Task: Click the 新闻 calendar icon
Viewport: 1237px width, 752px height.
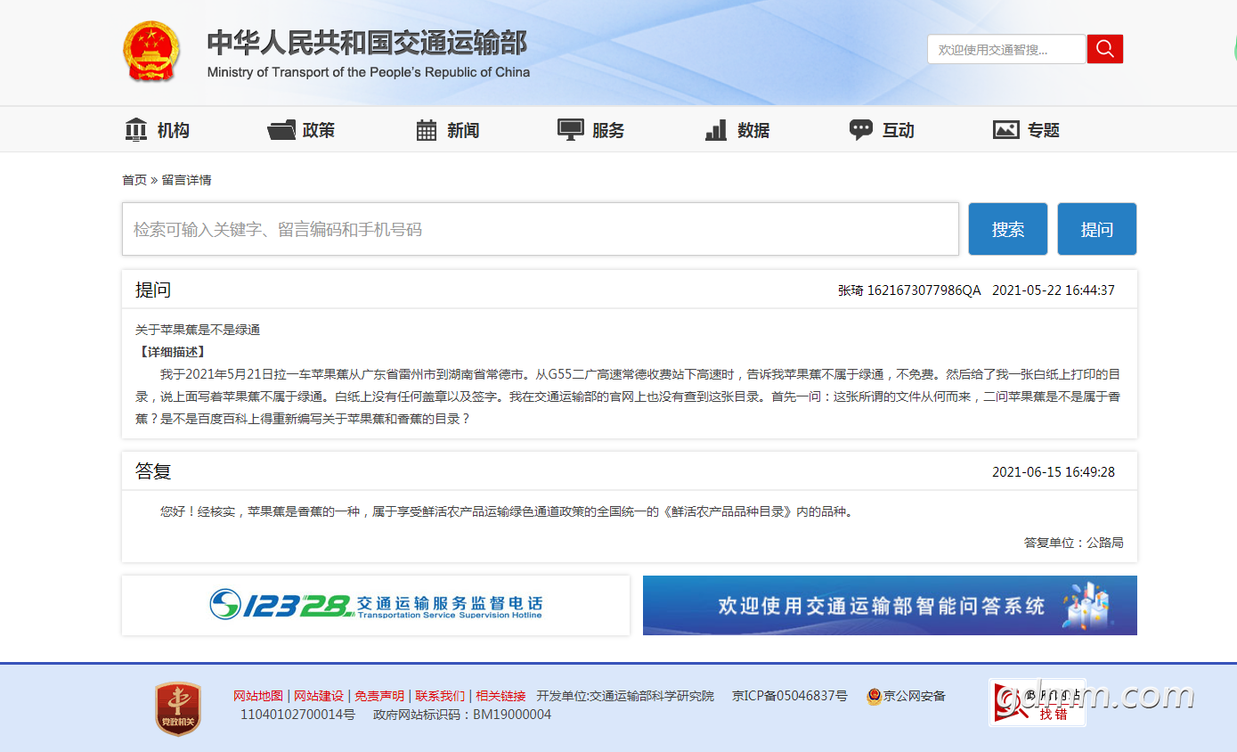Action: pyautogui.click(x=427, y=130)
